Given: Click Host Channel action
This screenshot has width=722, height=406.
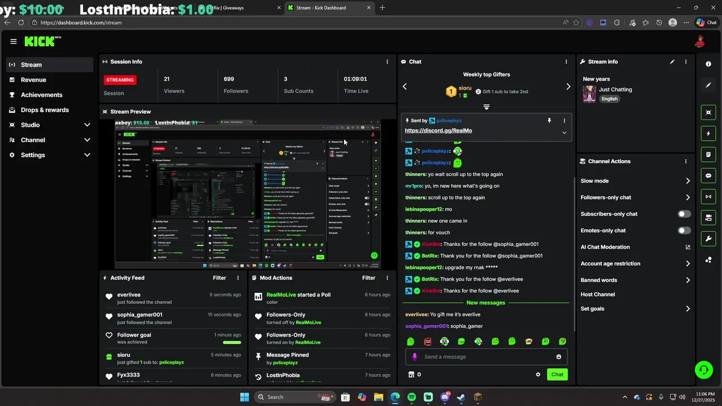Looking at the screenshot, I should pos(597,294).
